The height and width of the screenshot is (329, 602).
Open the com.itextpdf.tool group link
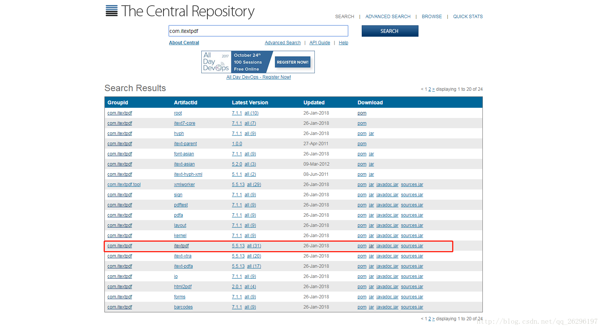(124, 185)
